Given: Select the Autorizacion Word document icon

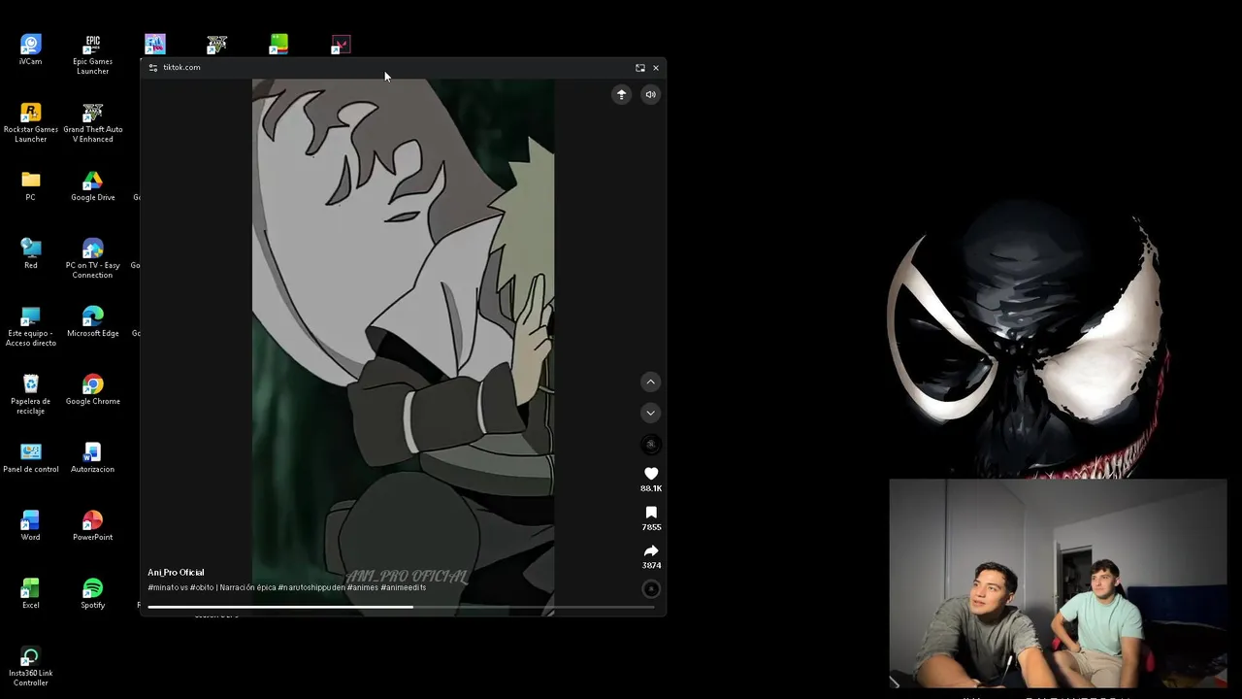Looking at the screenshot, I should tap(92, 457).
